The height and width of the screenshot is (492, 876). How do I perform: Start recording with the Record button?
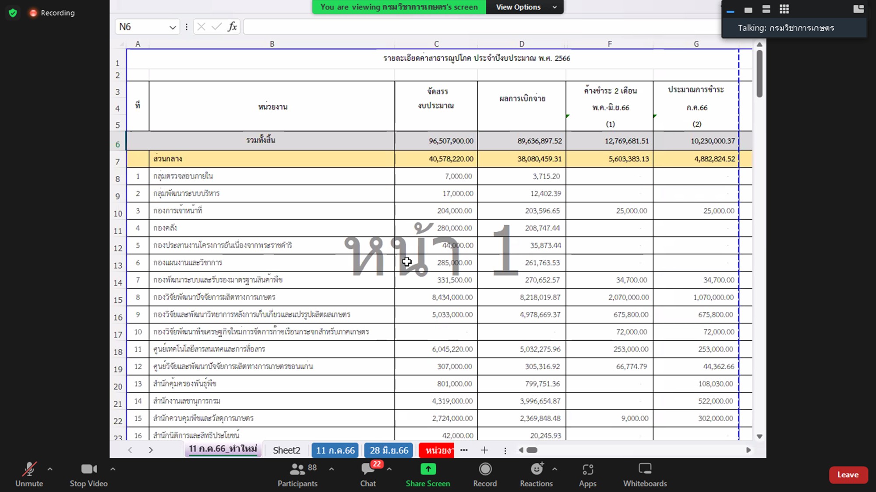[485, 474]
